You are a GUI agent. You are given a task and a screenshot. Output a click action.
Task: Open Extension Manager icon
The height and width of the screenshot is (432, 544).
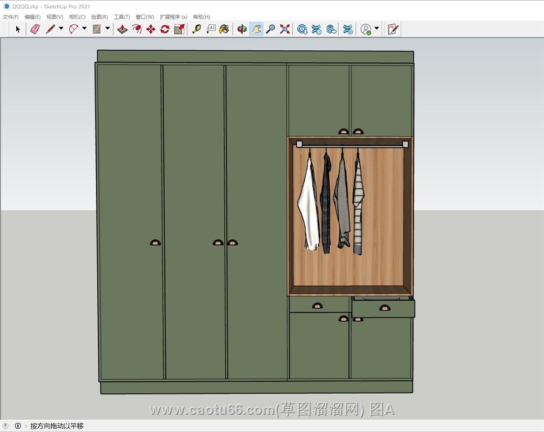(348, 29)
